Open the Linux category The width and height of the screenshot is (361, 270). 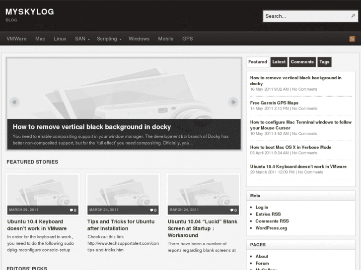tap(60, 39)
